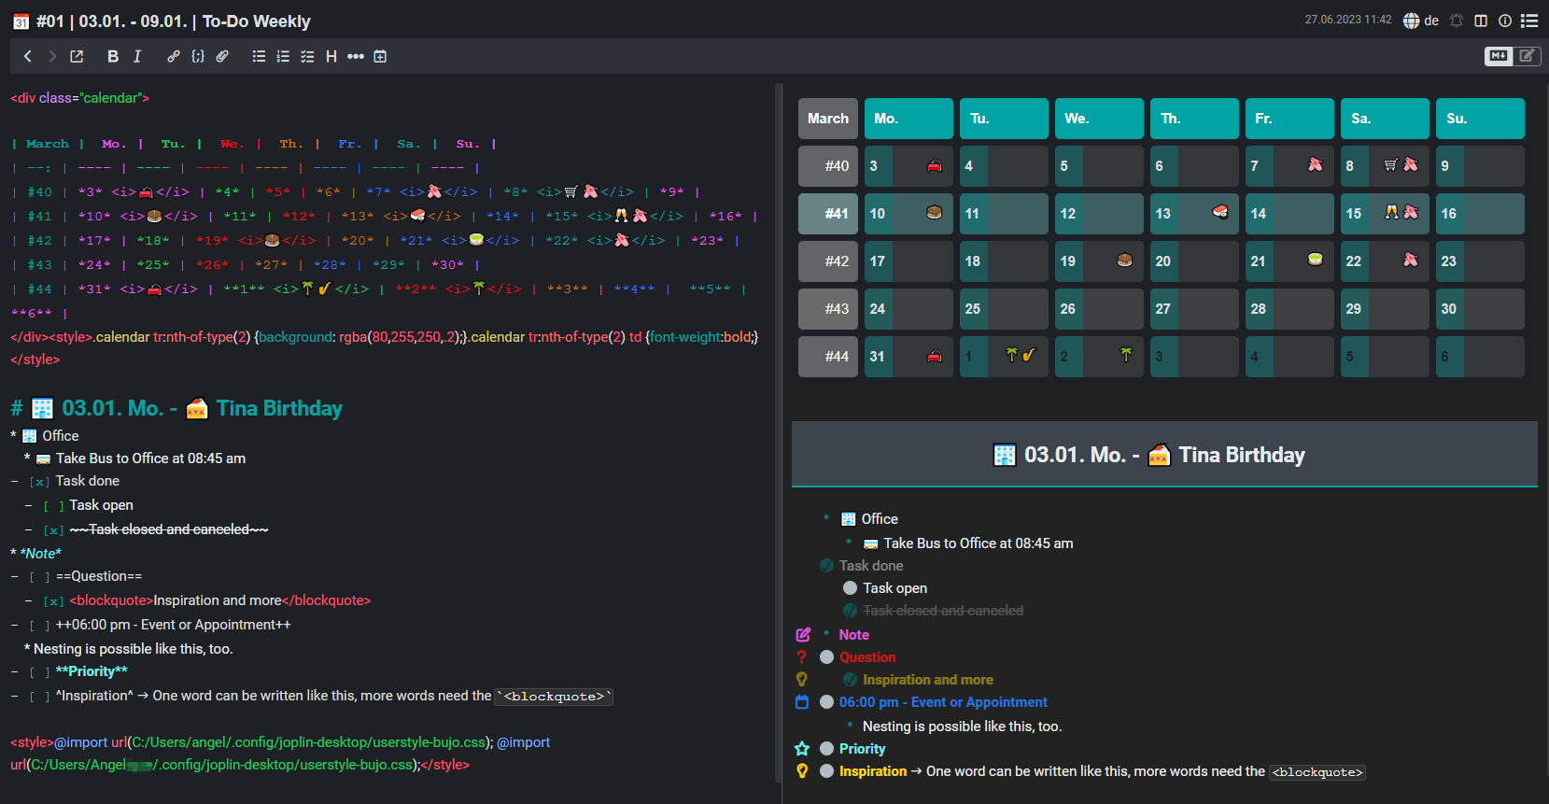
Task: Go forward to the next note
Action: [52, 56]
